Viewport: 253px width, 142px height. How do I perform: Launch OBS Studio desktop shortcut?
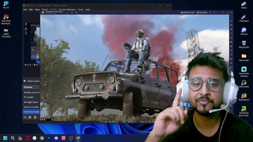coord(244,84)
